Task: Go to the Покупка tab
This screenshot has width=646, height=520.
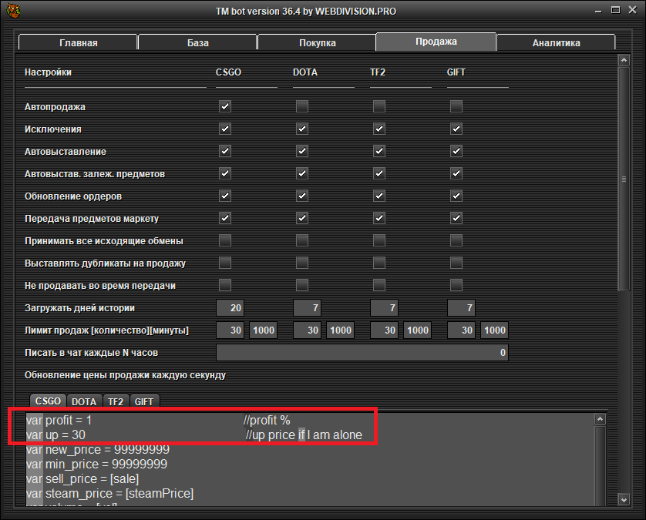Action: tap(317, 42)
